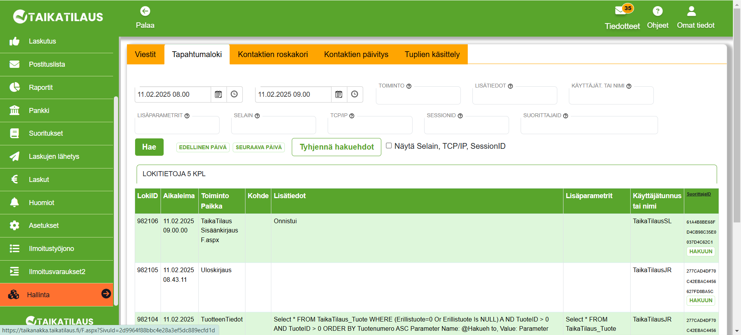Click the Ilmoitustyöjono list icon
741x335 pixels.
pyautogui.click(x=14, y=249)
